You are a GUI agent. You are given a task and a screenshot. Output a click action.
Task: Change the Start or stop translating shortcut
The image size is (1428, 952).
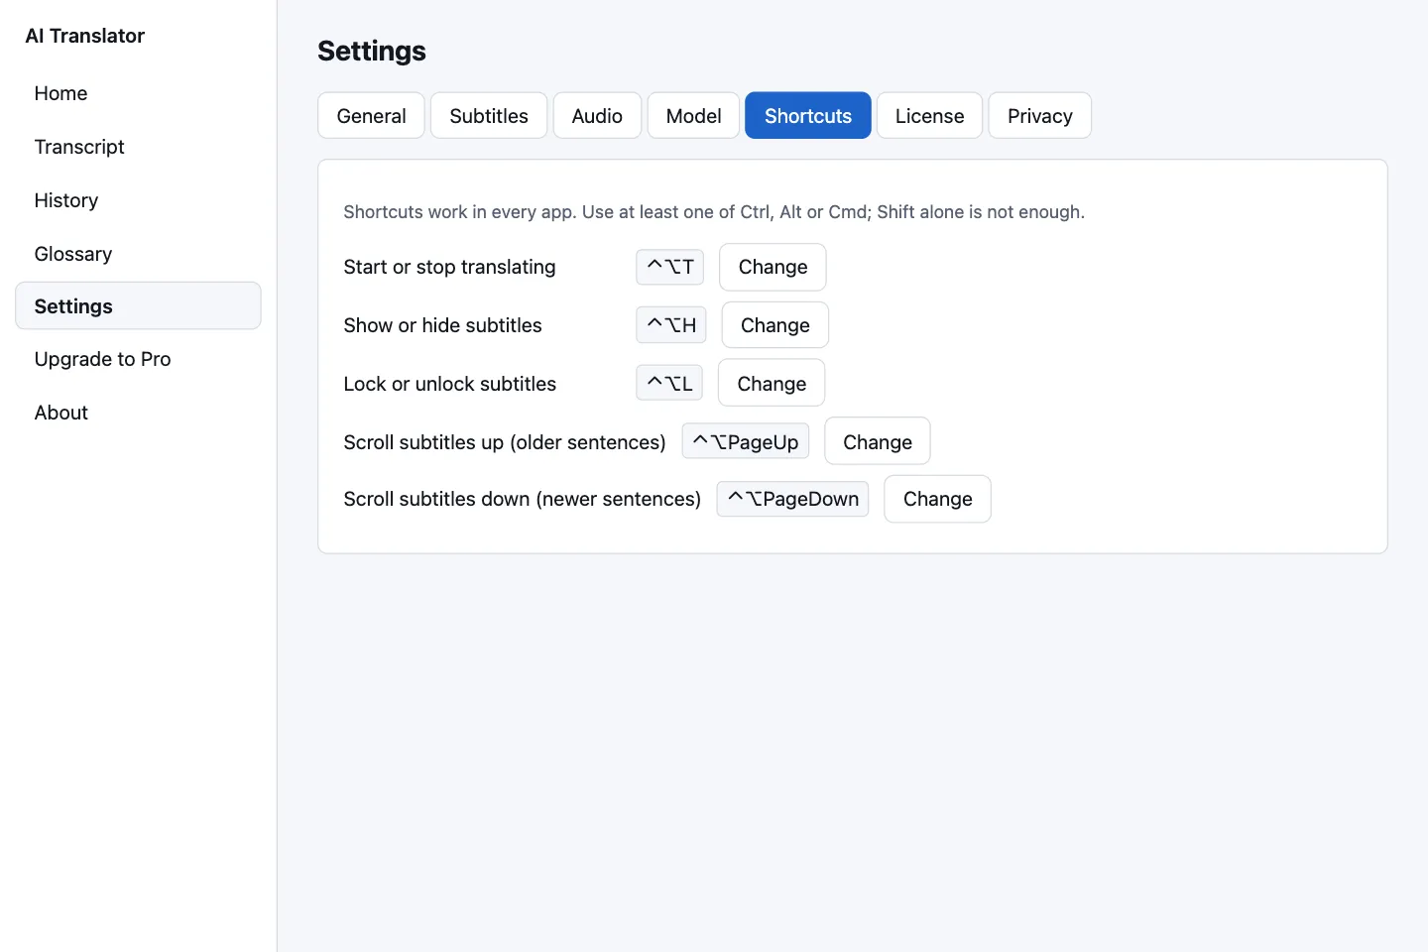(x=773, y=267)
